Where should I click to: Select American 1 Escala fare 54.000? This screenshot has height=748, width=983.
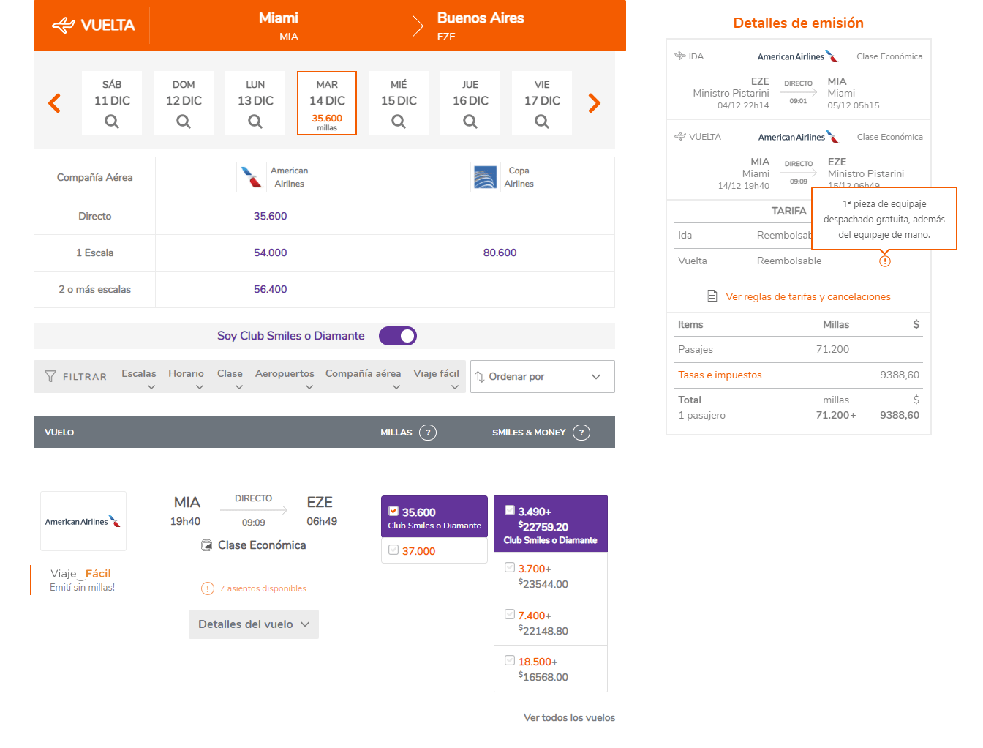270,253
